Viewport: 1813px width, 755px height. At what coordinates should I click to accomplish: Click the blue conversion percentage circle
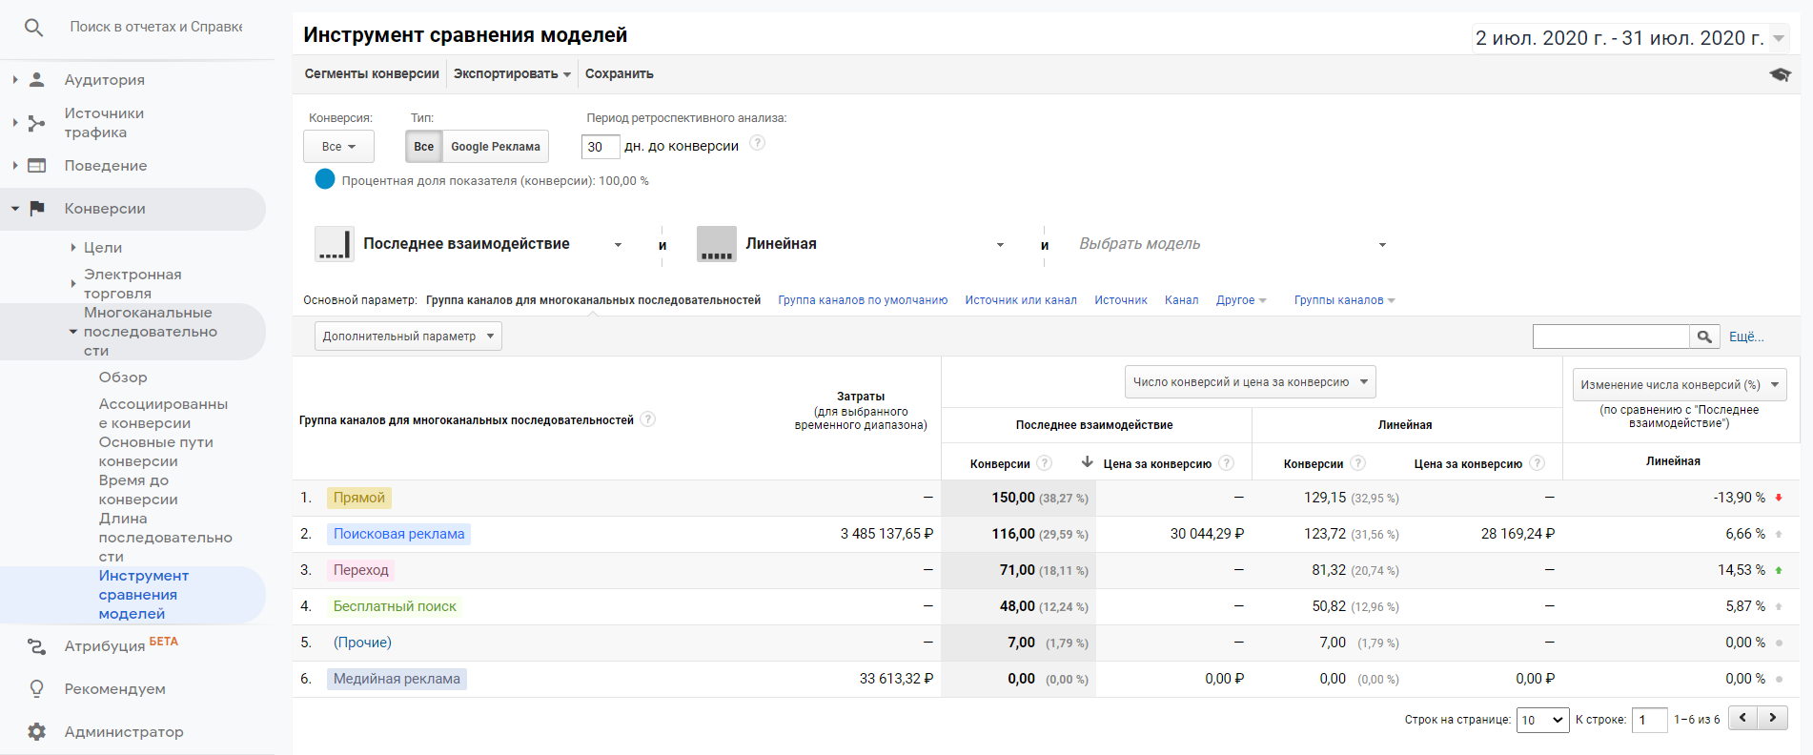[x=325, y=179]
